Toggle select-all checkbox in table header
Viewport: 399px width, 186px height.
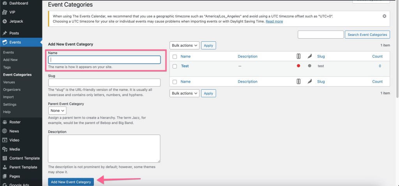(175, 57)
